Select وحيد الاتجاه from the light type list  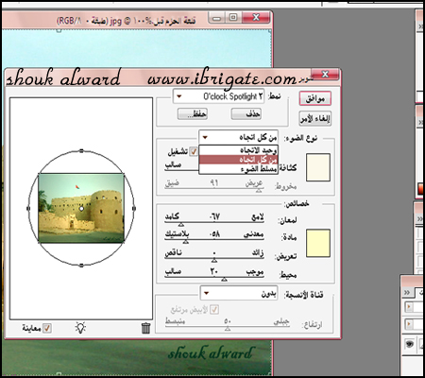click(239, 150)
